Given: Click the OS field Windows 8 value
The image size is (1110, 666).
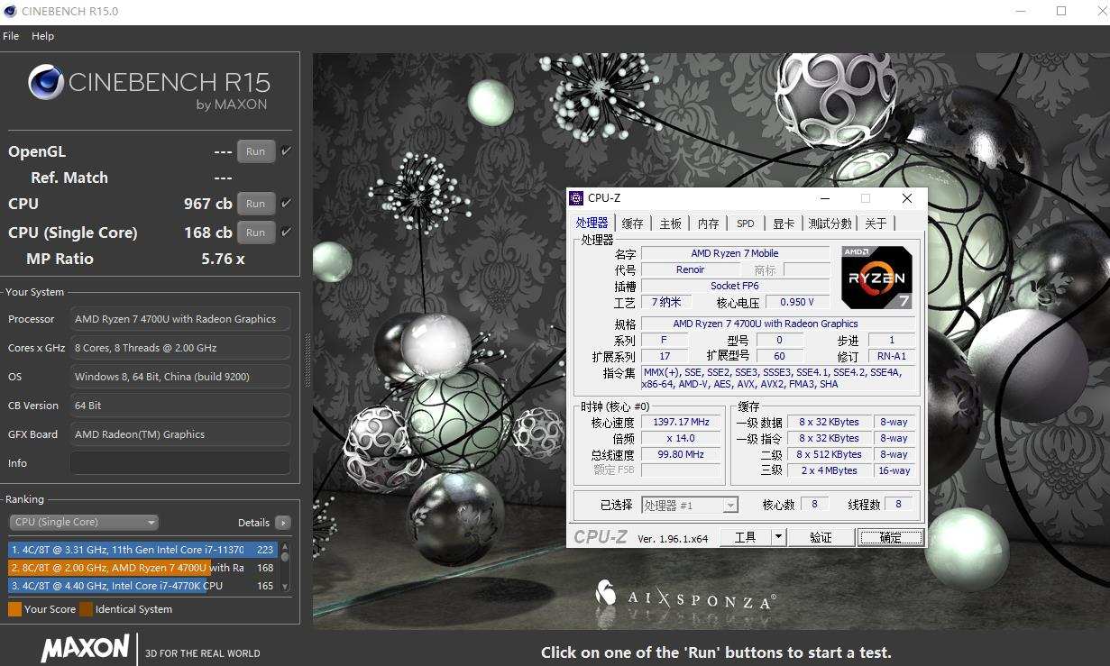Looking at the screenshot, I should point(180,377).
